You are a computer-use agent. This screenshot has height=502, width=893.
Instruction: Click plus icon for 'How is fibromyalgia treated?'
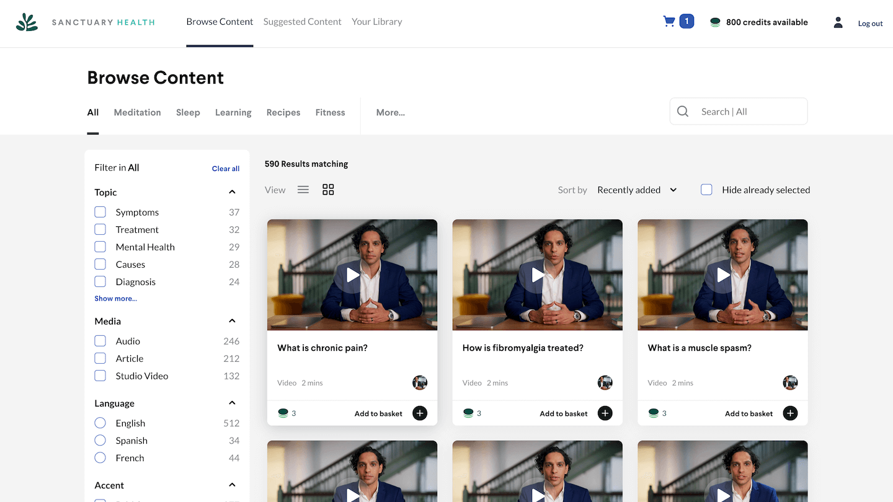(x=605, y=413)
